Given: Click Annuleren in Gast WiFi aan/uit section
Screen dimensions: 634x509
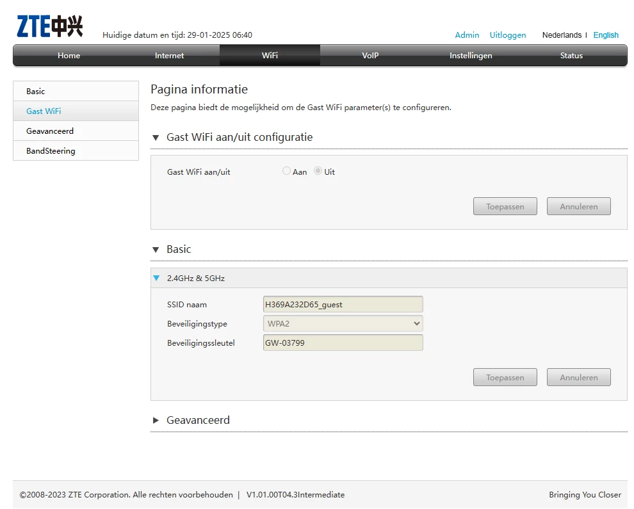Looking at the screenshot, I should point(579,207).
